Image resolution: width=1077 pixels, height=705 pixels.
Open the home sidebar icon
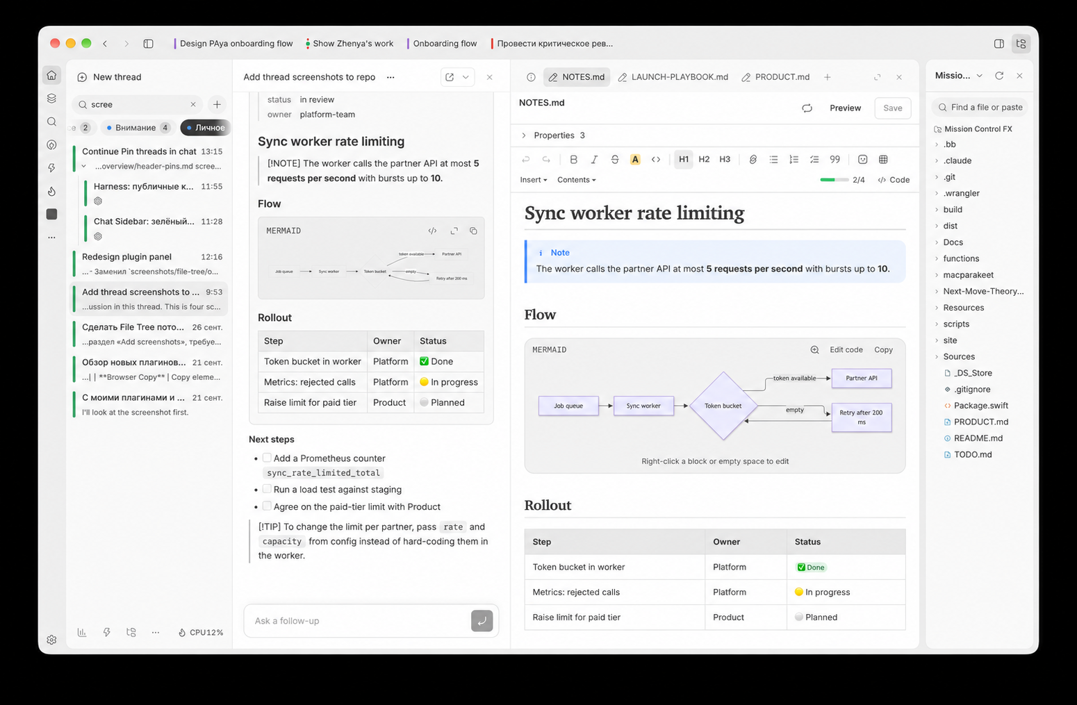tap(51, 75)
